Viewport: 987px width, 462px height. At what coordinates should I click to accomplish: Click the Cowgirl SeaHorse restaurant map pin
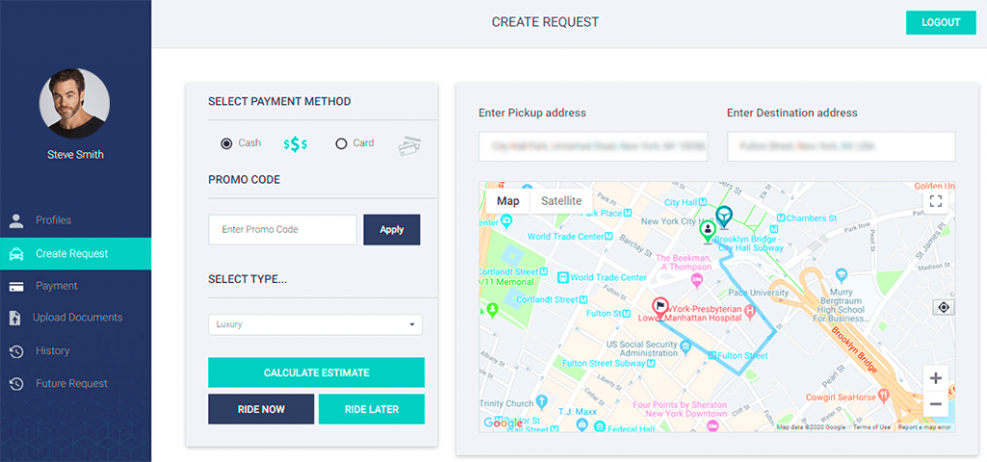(884, 396)
